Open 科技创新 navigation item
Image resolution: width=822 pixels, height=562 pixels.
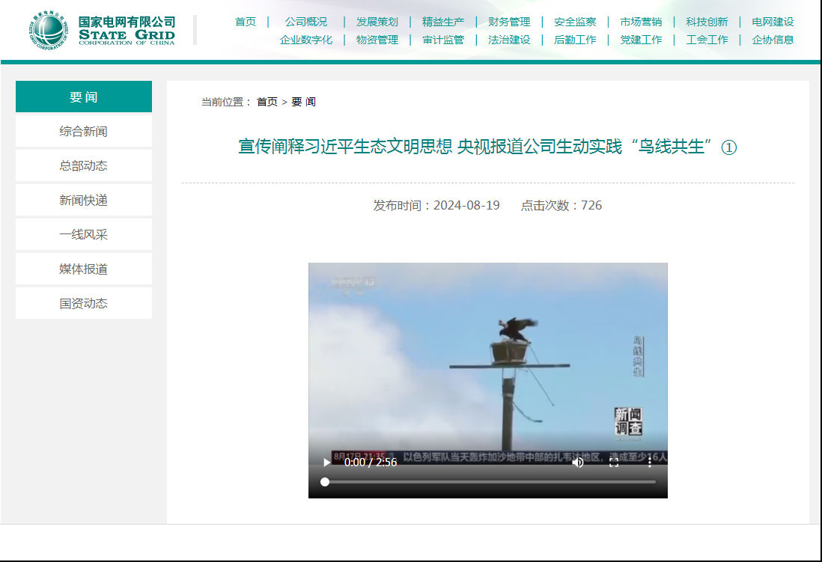[x=707, y=22]
